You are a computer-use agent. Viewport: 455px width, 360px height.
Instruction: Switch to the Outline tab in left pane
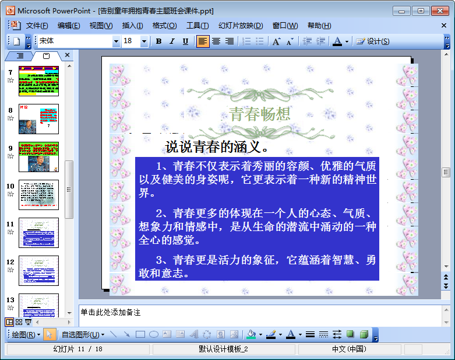coord(20,56)
